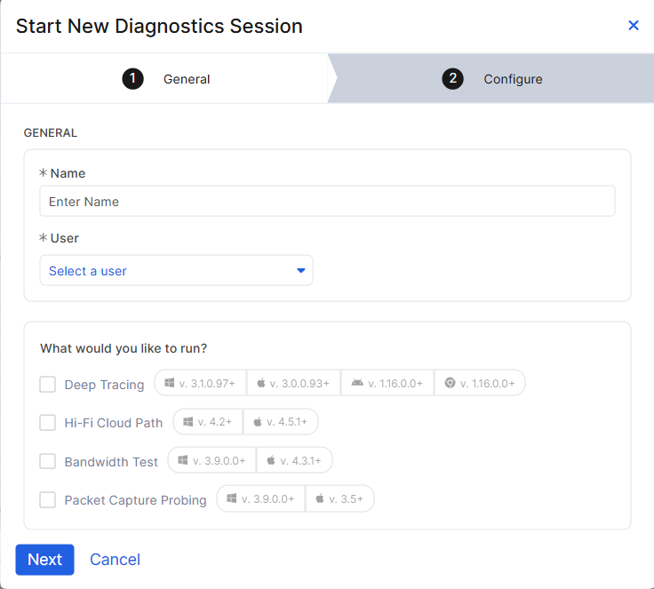Select the Packet Capture Probing checkbox
This screenshot has width=654, height=589.
48,500
